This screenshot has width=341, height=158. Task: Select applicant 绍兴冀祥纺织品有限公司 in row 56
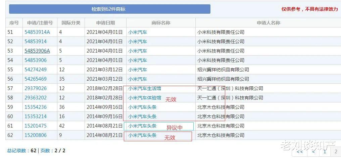(223, 79)
